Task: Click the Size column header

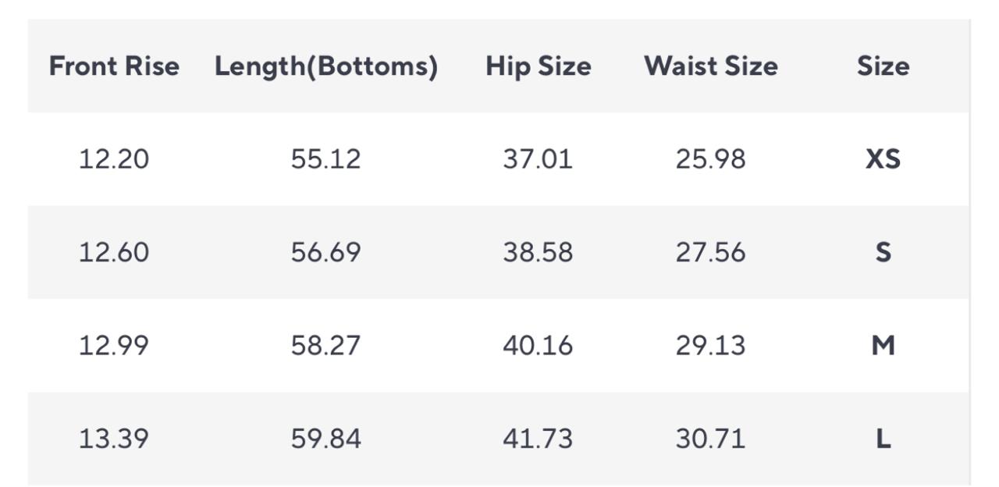Action: (x=883, y=66)
